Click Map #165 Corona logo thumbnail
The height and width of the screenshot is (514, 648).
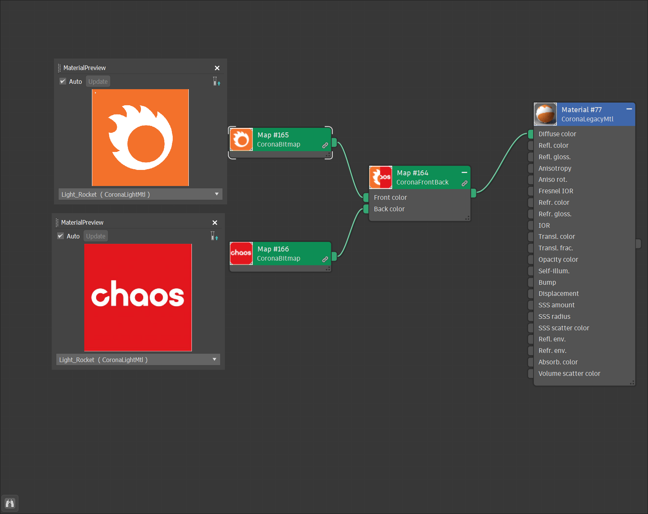click(241, 139)
